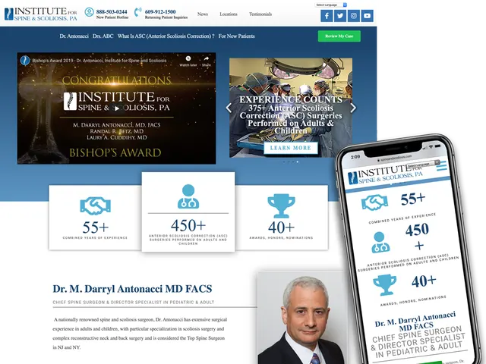Go to previous slide in carousel

click(229, 108)
